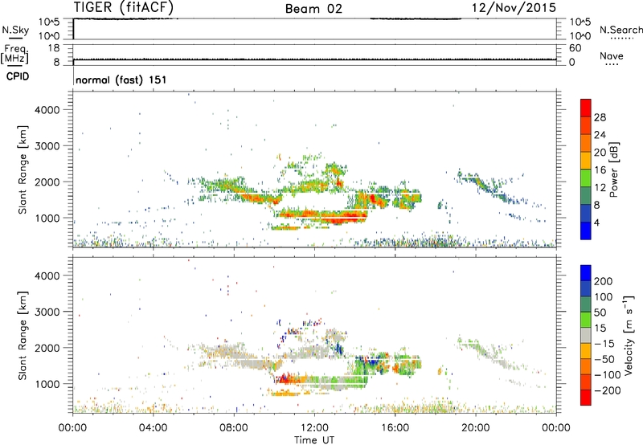Click the 'N.Sky' legend label
Image resolution: width=643 pixels, height=445 pixels.
pos(15,30)
